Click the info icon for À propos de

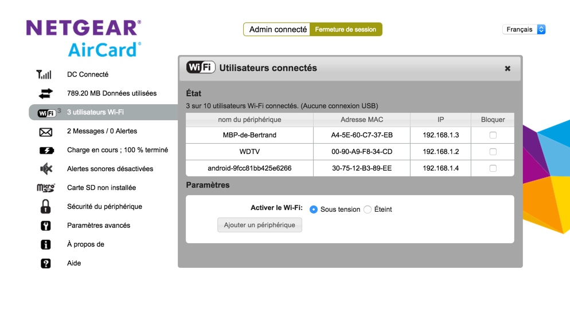click(x=45, y=244)
